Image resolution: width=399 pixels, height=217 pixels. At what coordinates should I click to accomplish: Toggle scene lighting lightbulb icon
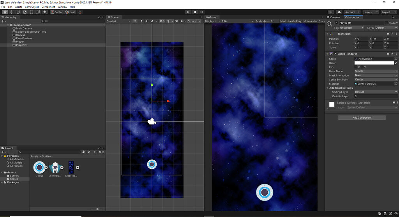(141, 21)
